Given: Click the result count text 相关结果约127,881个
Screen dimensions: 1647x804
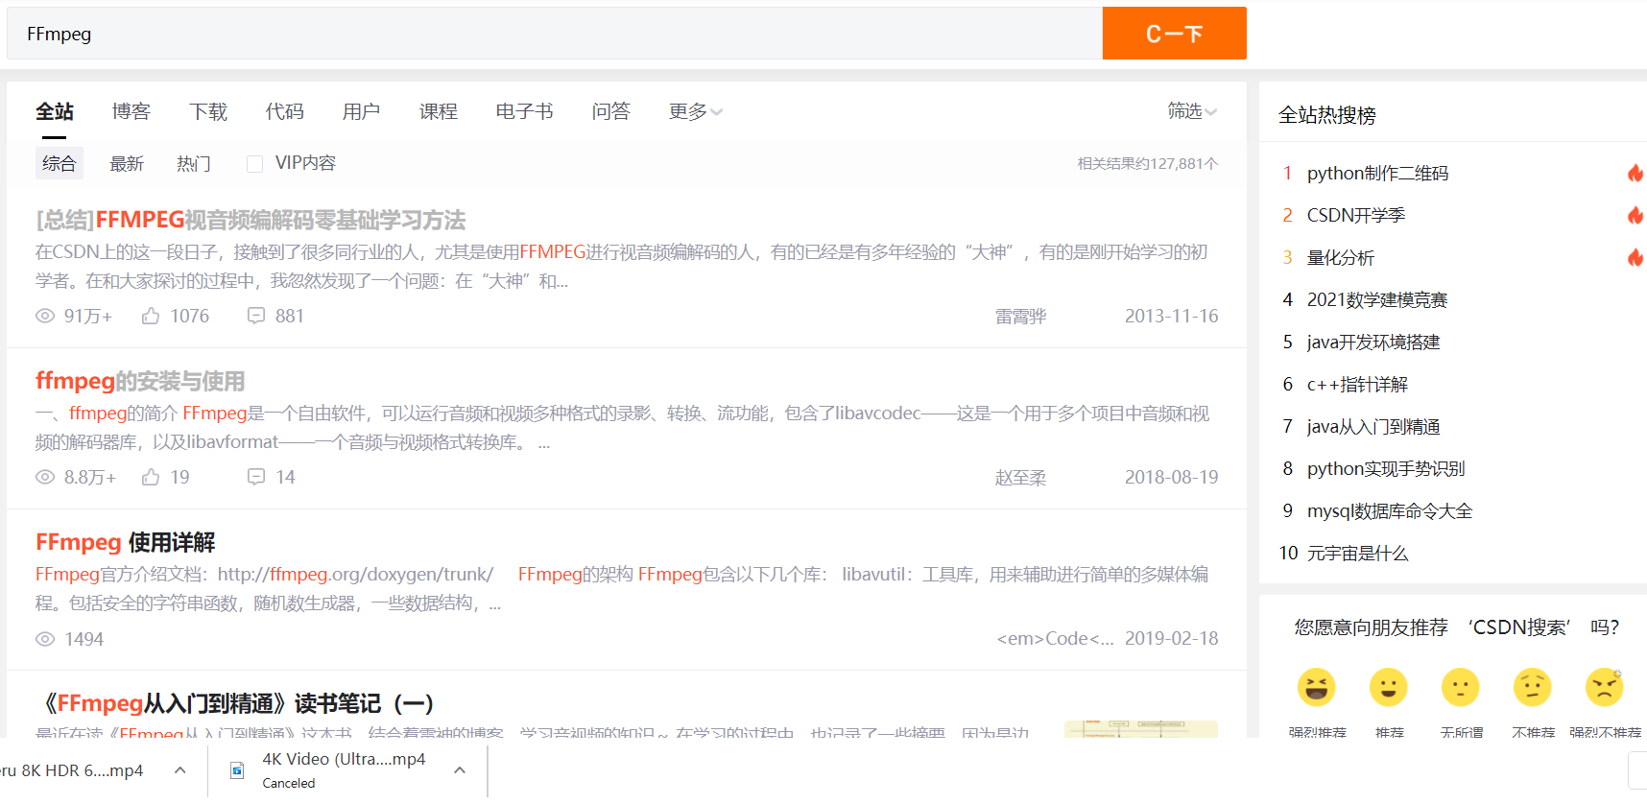Looking at the screenshot, I should point(1148,163).
